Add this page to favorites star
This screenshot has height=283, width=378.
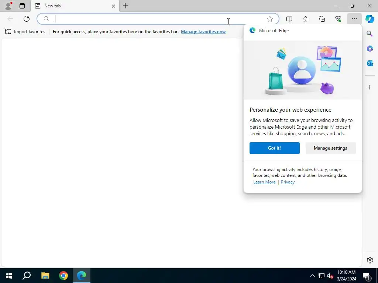[270, 19]
